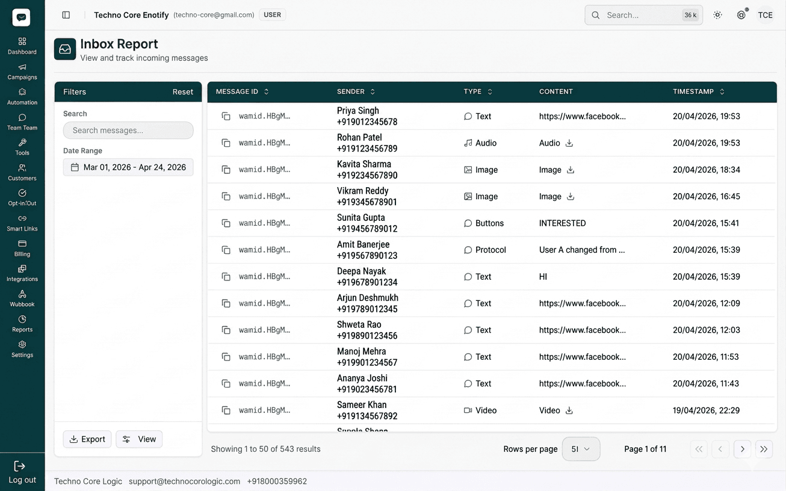Copy message ID in Amit Banerjee row
786x491 pixels.
tap(226, 250)
